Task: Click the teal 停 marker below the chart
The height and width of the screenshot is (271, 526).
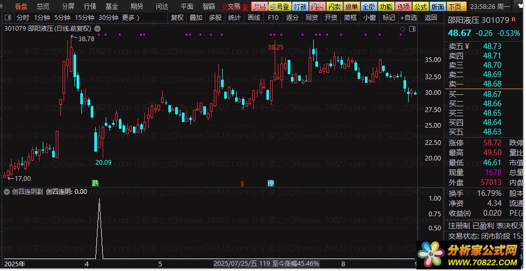Action: (x=271, y=183)
